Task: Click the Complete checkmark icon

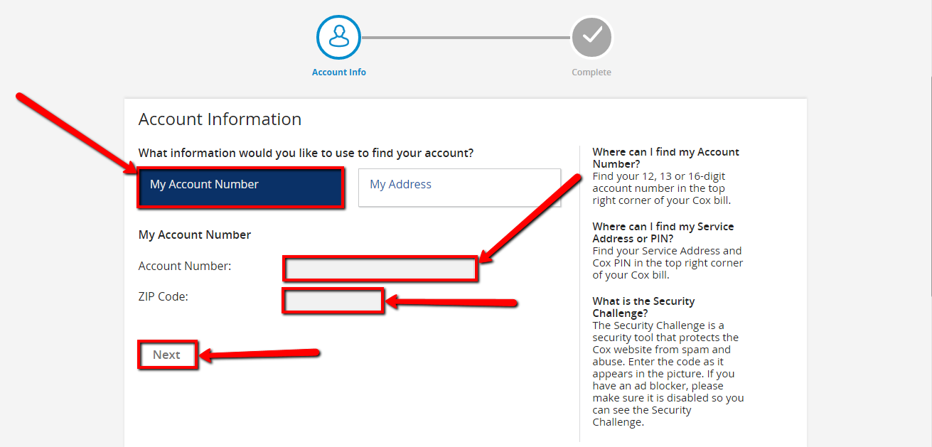Action: (591, 37)
